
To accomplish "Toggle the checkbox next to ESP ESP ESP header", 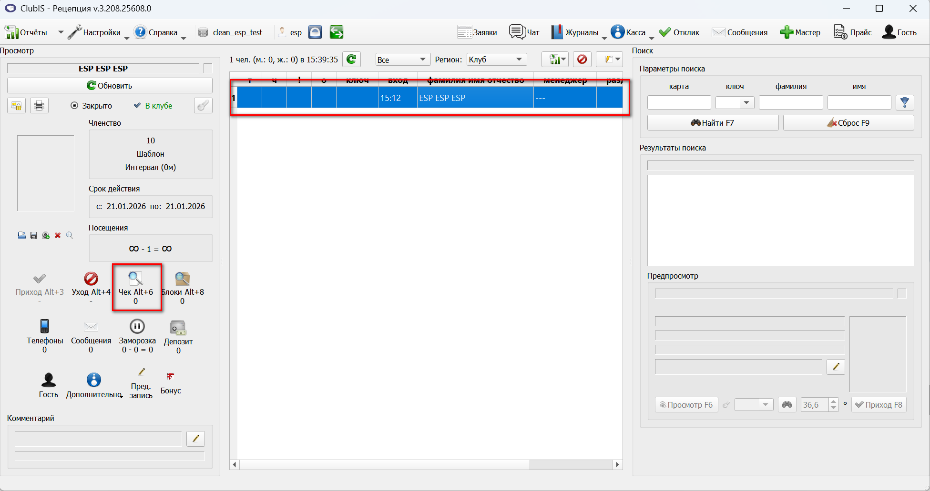I will coord(208,68).
